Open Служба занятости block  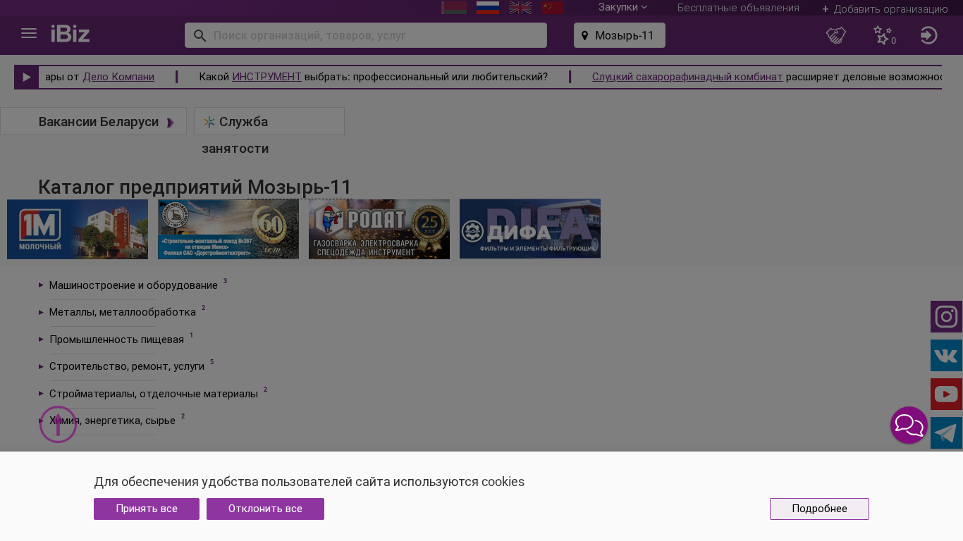[x=269, y=121]
